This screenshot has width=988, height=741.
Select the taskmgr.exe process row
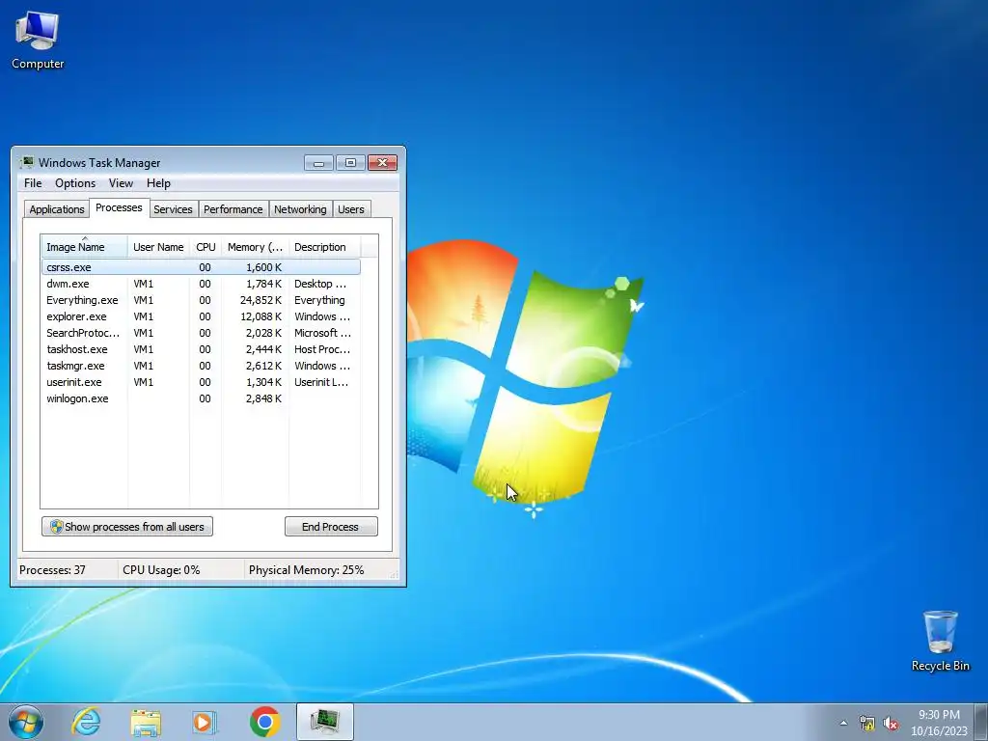click(201, 366)
